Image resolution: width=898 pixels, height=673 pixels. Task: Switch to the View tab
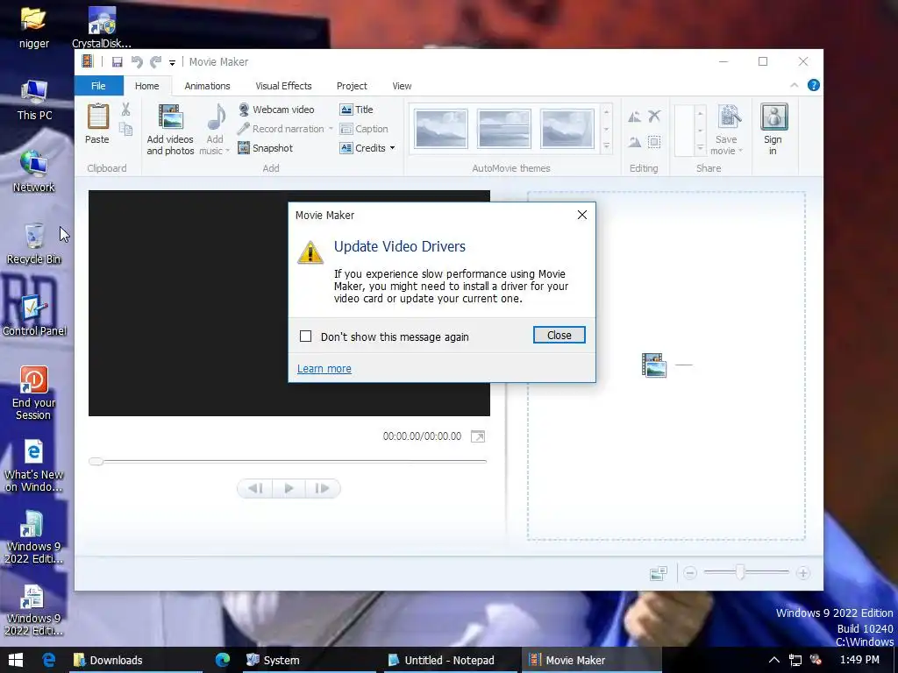point(402,86)
